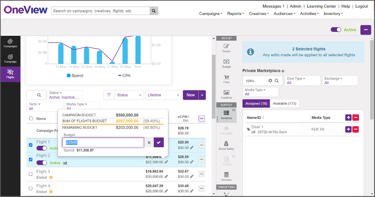Confirm budget edit with checkmark button
Viewport: 375px width, 197px height.
click(159, 143)
